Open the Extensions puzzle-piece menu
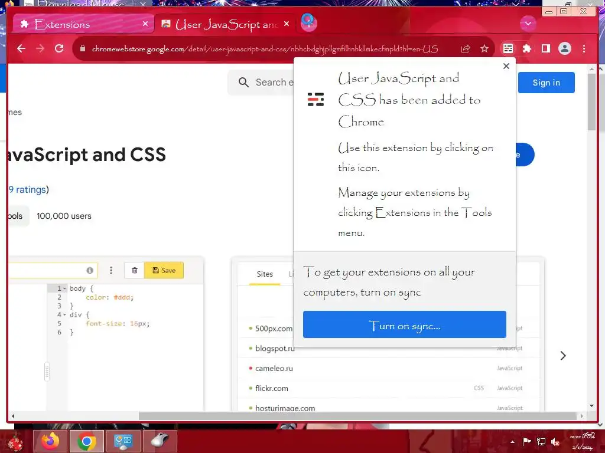 (x=526, y=48)
